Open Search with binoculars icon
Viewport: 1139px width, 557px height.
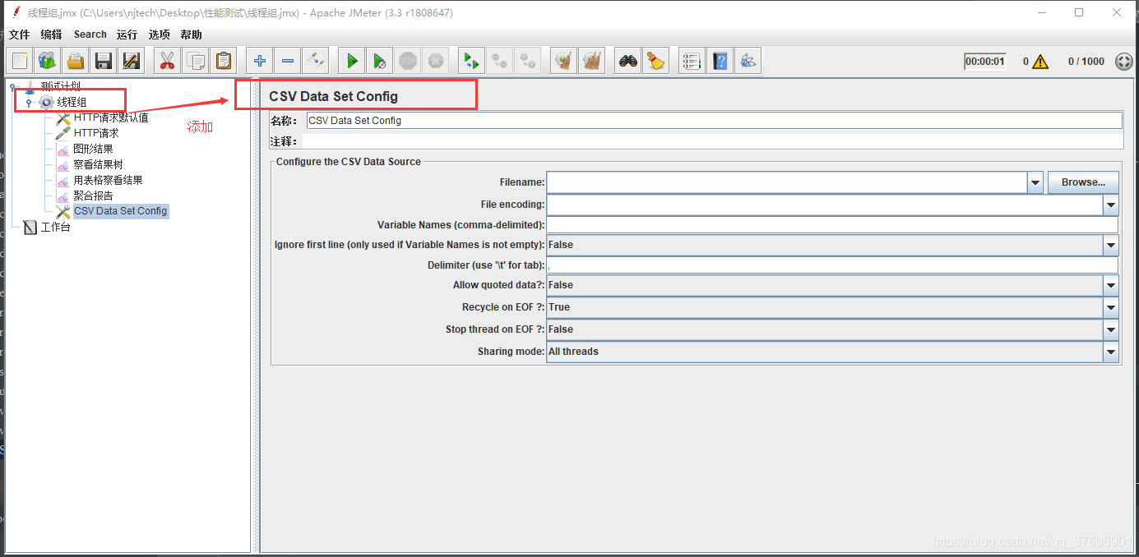tap(628, 61)
